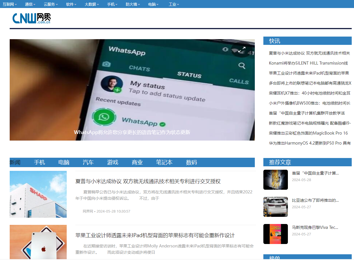The width and height of the screenshot is (354, 260).
Task: Open 快讯 item 荣耀推出云彩虹色饰面的MagicBook Pro 16
Action: click(x=308, y=133)
